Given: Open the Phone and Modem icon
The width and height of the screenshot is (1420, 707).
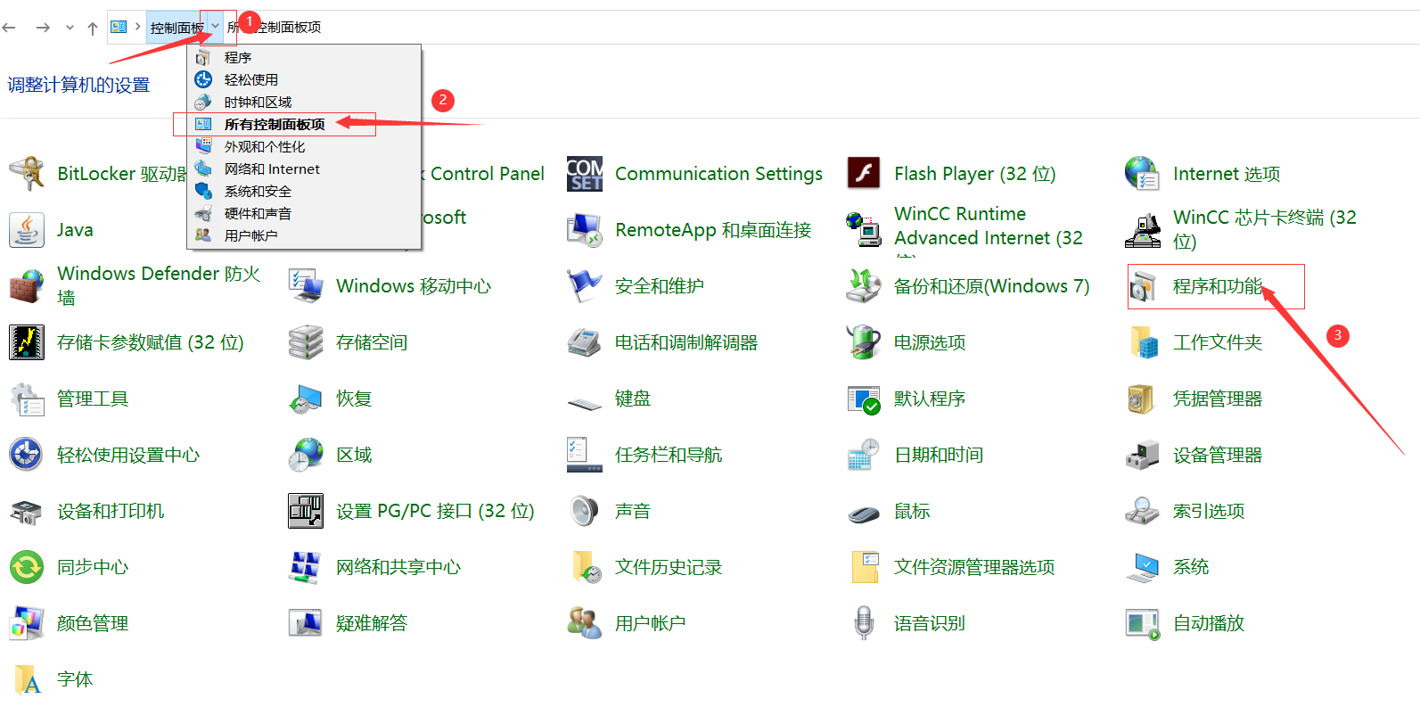Looking at the screenshot, I should click(x=585, y=342).
